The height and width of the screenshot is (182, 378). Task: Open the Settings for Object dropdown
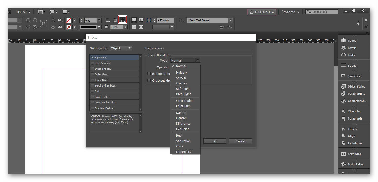[121, 48]
